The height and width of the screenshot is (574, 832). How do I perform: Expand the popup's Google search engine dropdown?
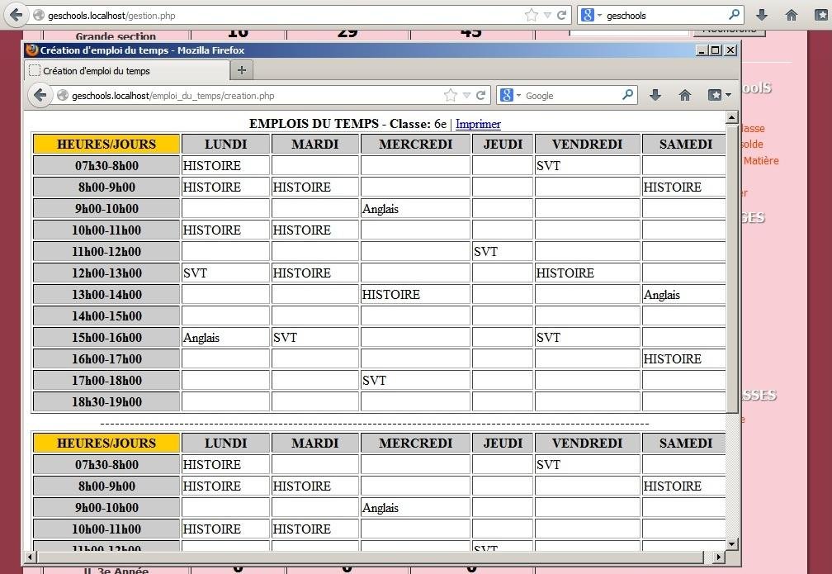point(519,96)
